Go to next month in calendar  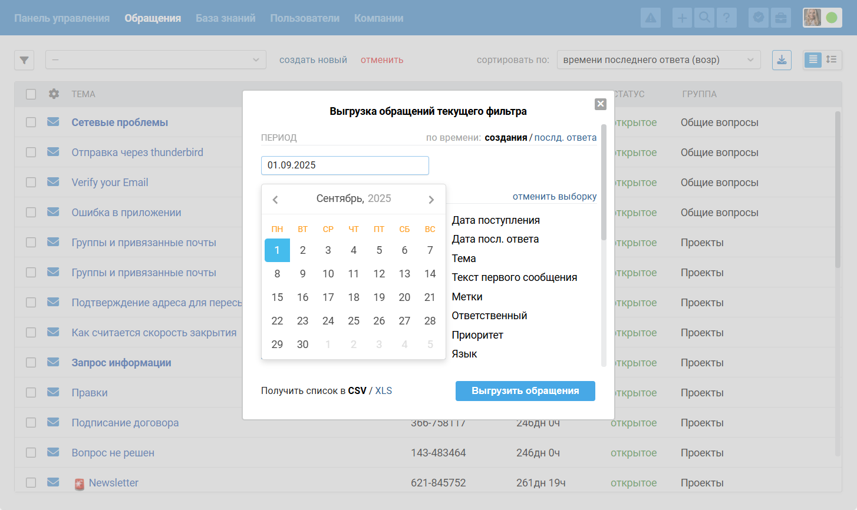click(x=431, y=200)
